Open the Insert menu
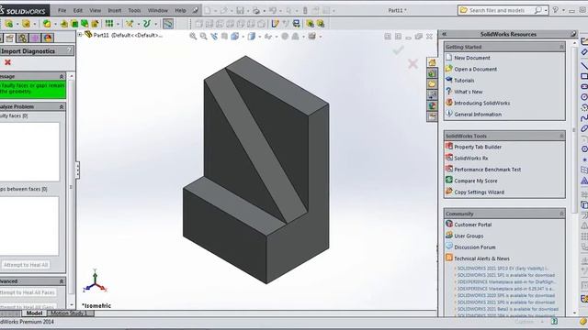This screenshot has height=330, width=588. (114, 10)
